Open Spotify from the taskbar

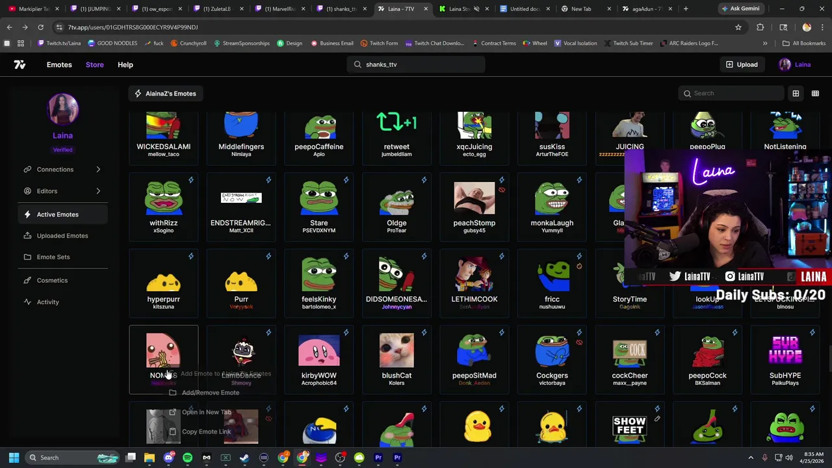click(x=187, y=458)
